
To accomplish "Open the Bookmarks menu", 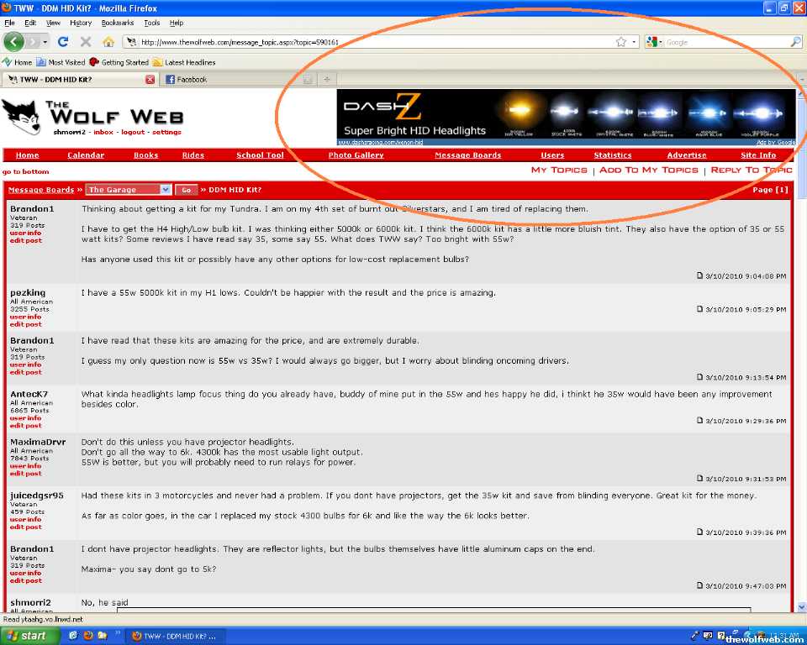I will click(x=118, y=23).
